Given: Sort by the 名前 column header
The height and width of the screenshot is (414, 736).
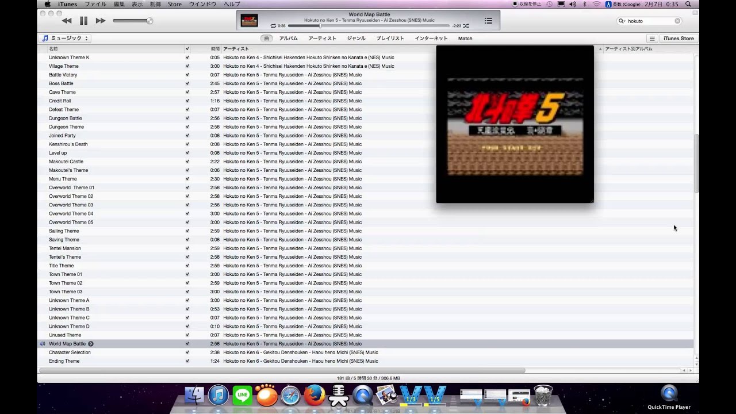Looking at the screenshot, I should click(115, 49).
